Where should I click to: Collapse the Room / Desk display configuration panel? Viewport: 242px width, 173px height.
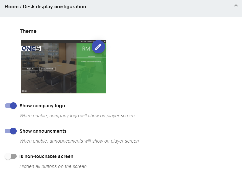pos(236,6)
